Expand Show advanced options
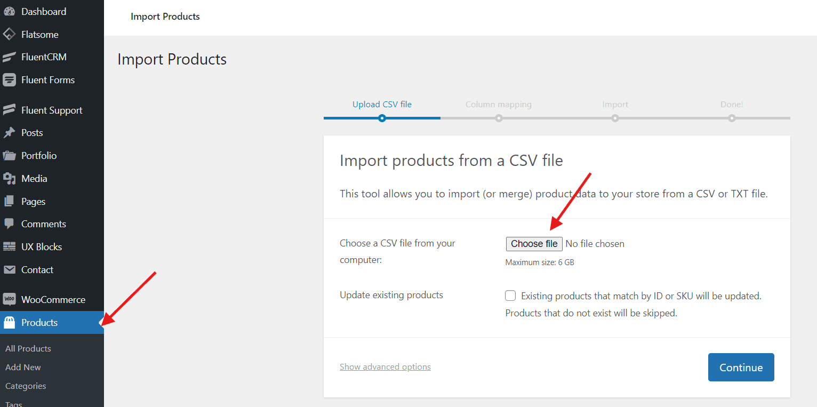Screen dimensions: 817x407 [385, 367]
